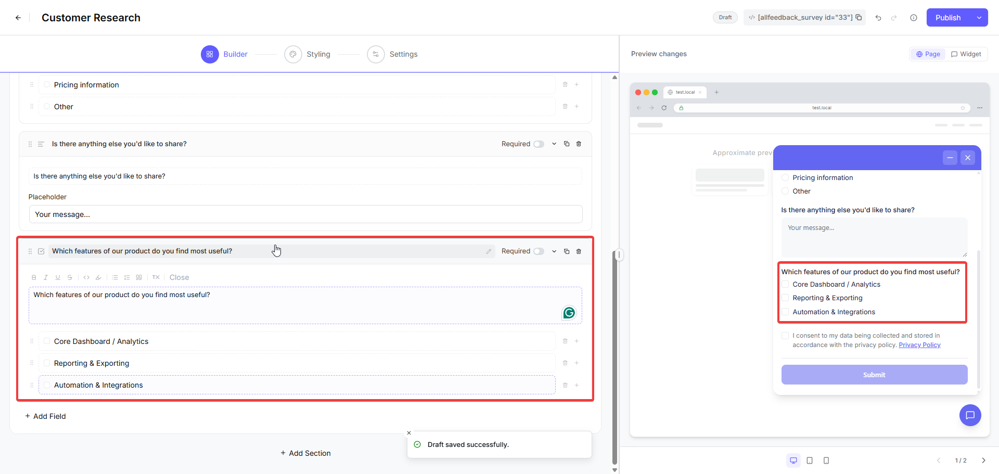Image resolution: width=999 pixels, height=474 pixels.
Task: Open the Grammarly icon in the text editor
Action: [x=569, y=313]
